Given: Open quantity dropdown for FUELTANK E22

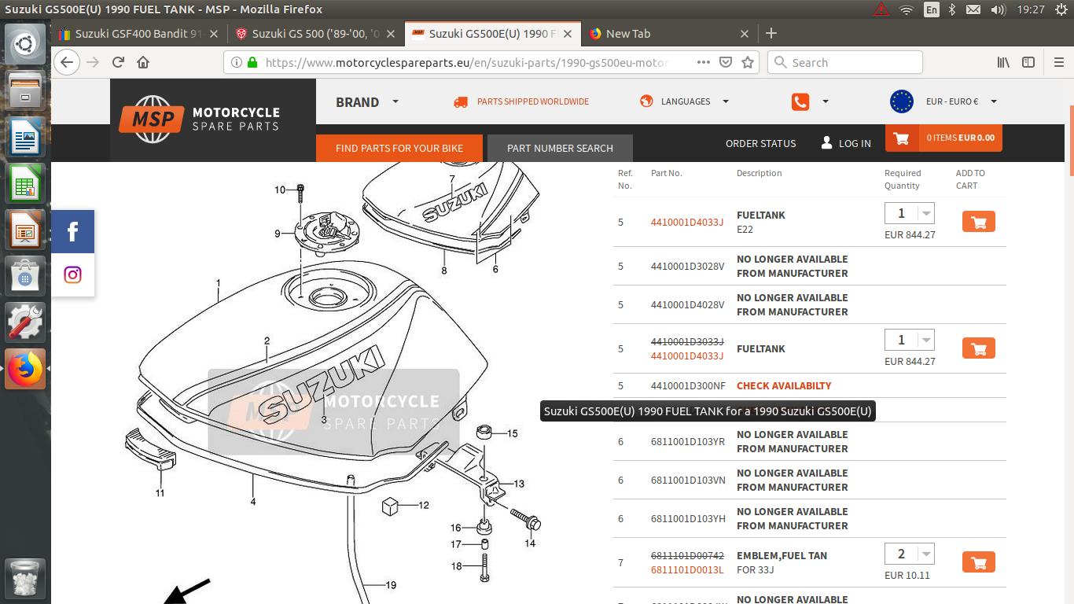Looking at the screenshot, I should coord(926,213).
